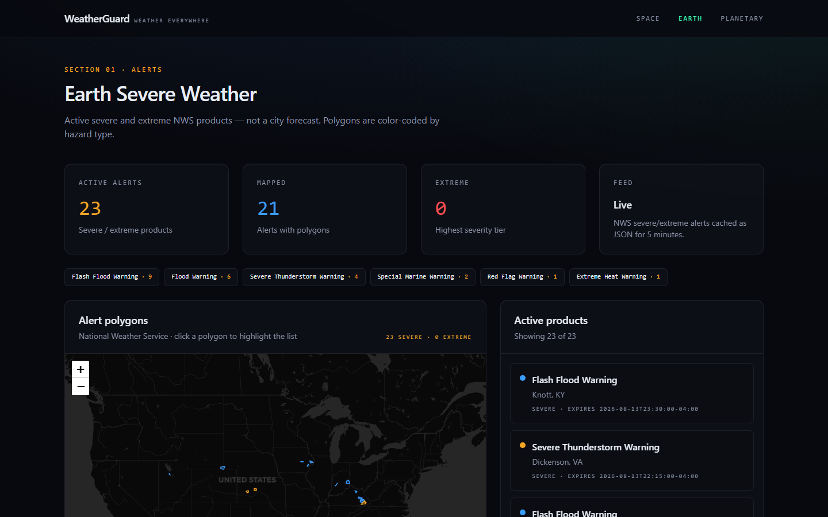
Task: Filter by Flood Warning chip
Action: click(201, 277)
